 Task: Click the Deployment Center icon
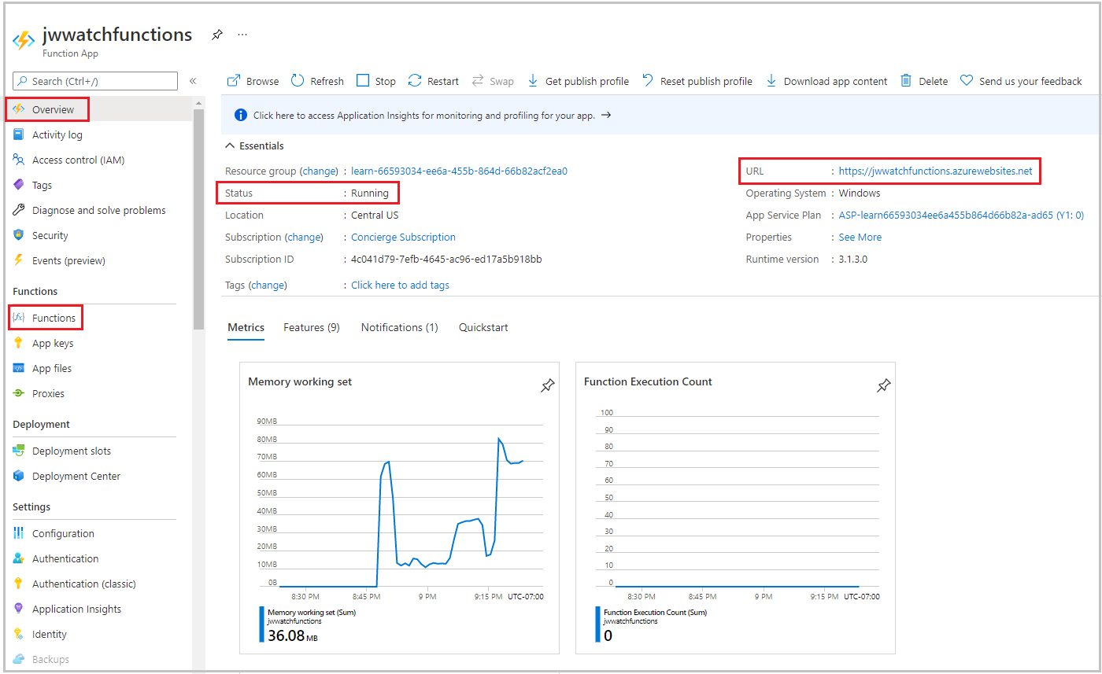[x=19, y=476]
